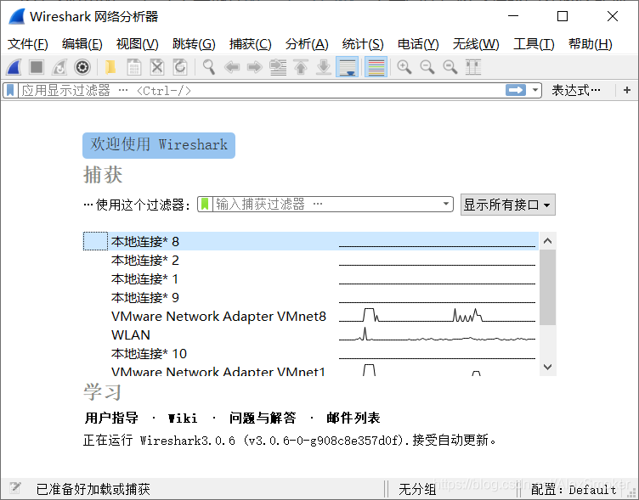Go back to previous packet arrow
Screen dimensions: 639x500
[x=232, y=67]
